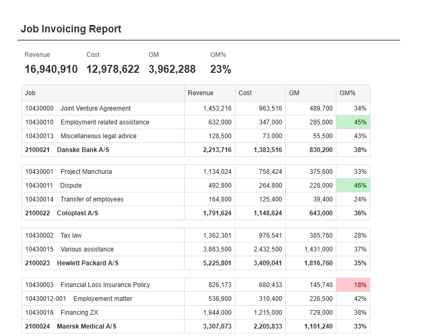Screen dimensions: 421x336
Task: Select row 10430001 Project Manchuria
Action: click(196, 172)
